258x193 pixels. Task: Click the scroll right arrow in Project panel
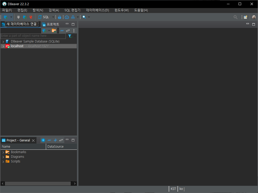75,183
